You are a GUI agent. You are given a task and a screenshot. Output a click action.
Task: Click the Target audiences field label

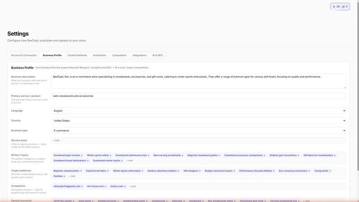coord(21,171)
